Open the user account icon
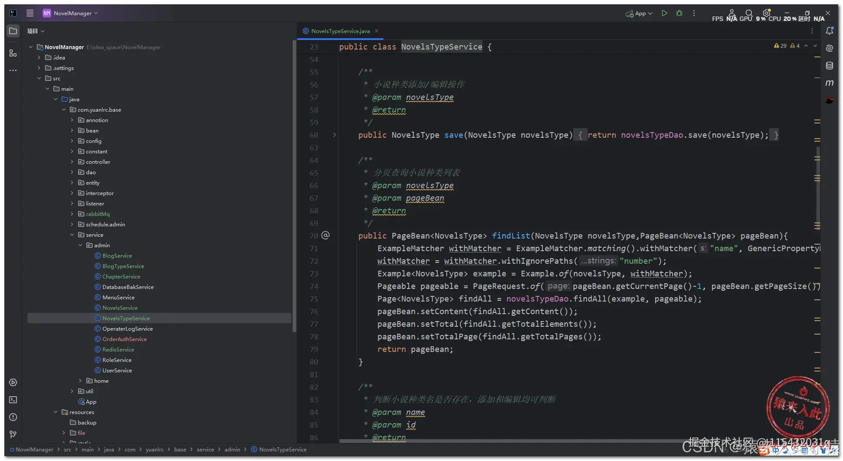Screen dimensions: 843x461 732,13
